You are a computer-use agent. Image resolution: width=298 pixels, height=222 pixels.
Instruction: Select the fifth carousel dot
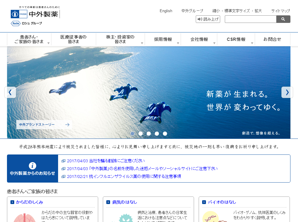tap(165, 134)
